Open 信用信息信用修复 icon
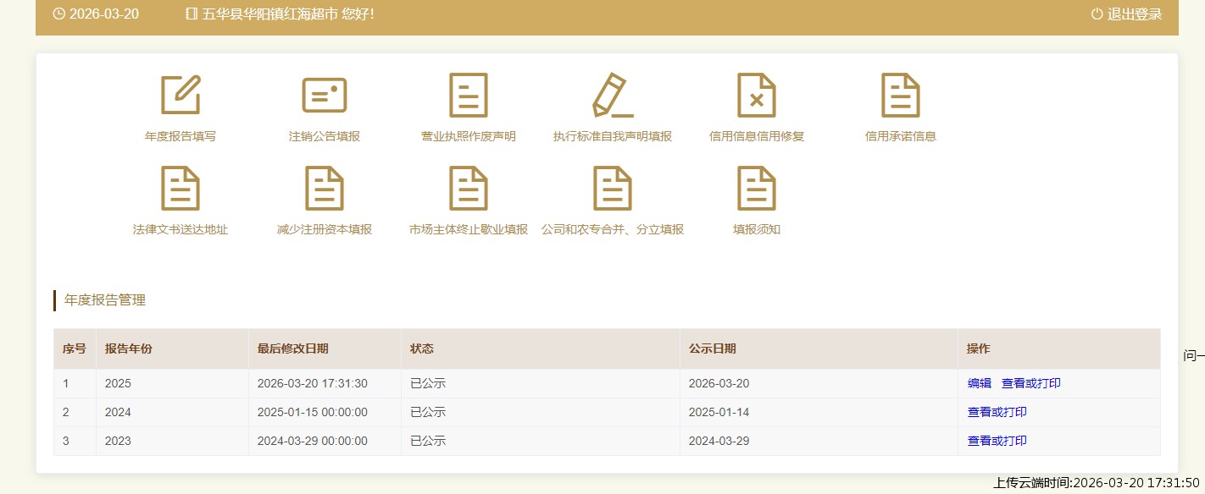 (x=757, y=95)
